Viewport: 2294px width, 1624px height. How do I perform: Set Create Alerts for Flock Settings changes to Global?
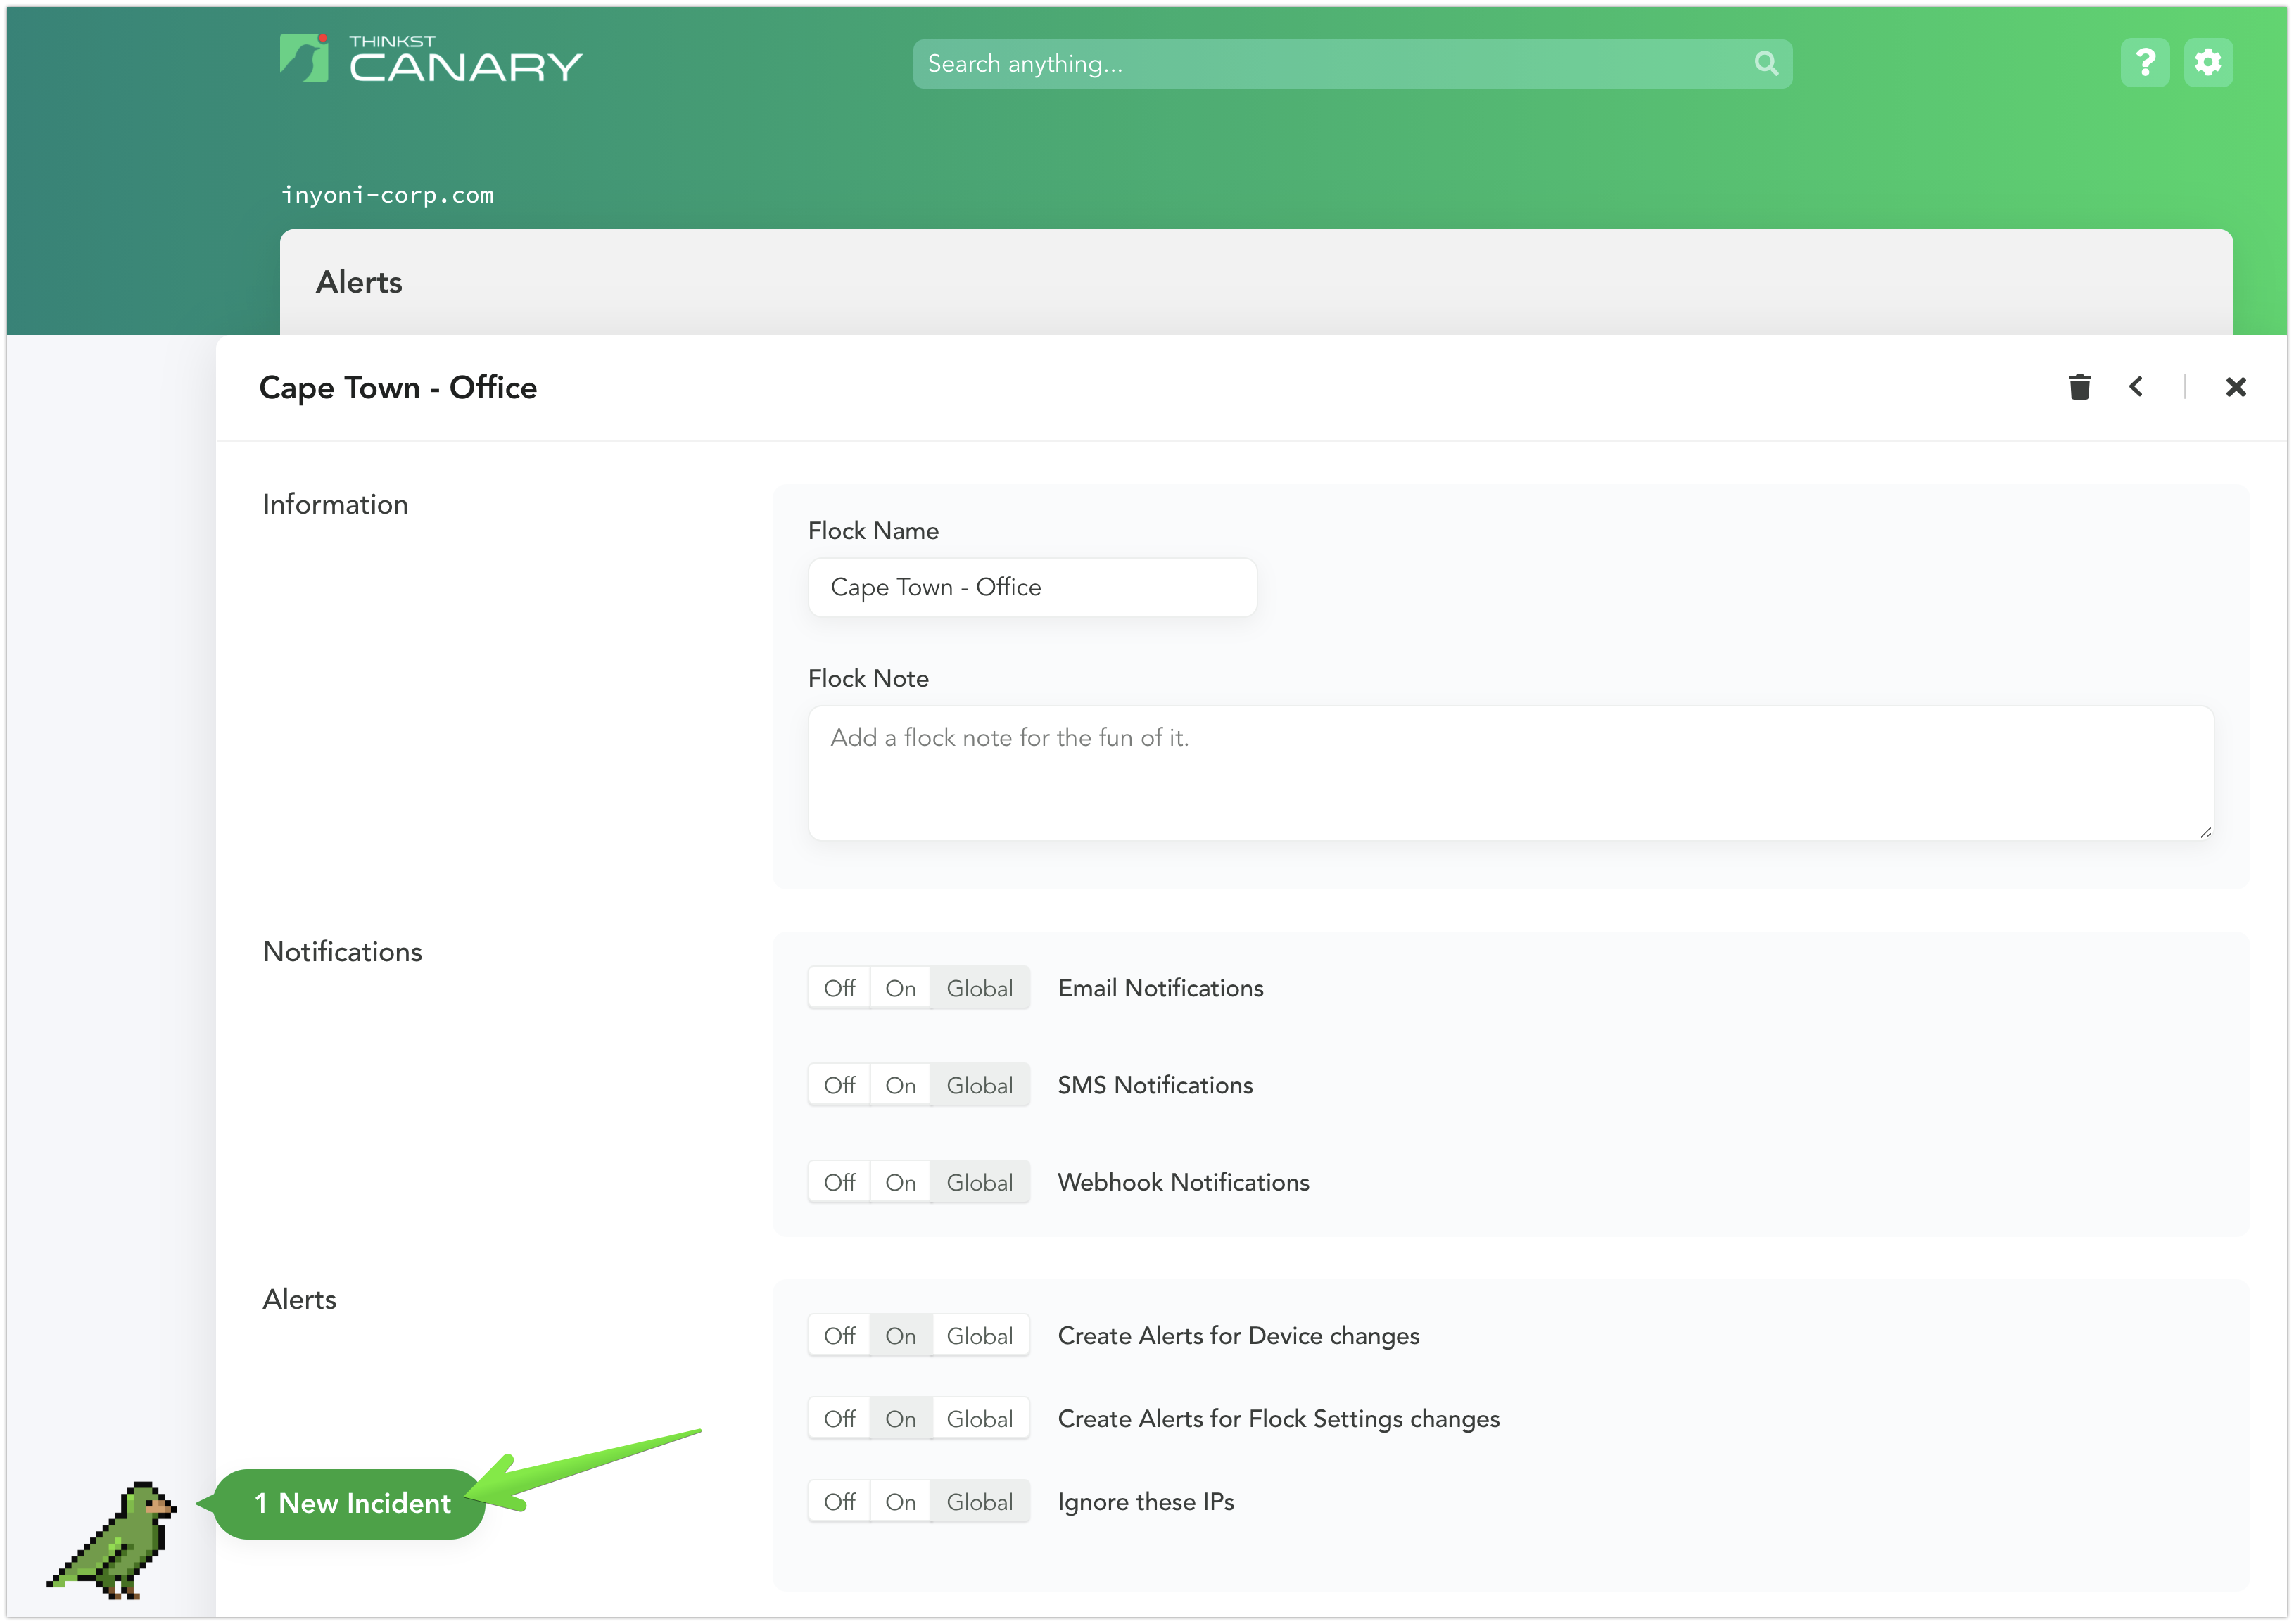(x=979, y=1418)
